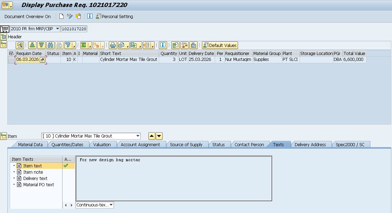Switch to the Account Assignment tab
Image resolution: width=392 pixels, height=213 pixels.
tap(140, 144)
